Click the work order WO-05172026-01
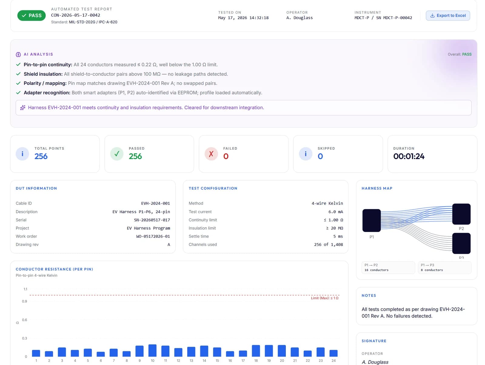Screen dimensions: 485x365 coord(153,236)
